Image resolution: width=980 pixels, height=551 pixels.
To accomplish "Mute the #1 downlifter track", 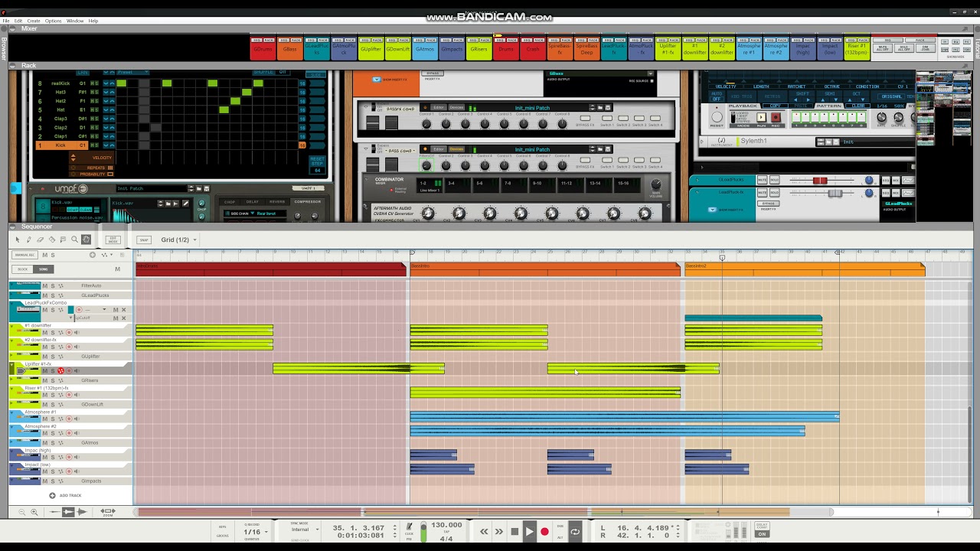I will click(x=44, y=333).
